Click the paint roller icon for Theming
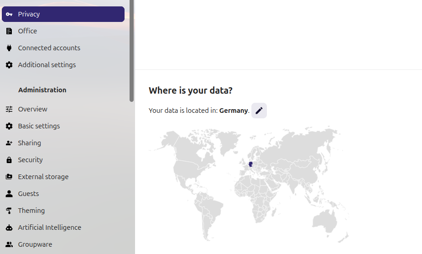This screenshot has width=422, height=254. pyautogui.click(x=9, y=211)
